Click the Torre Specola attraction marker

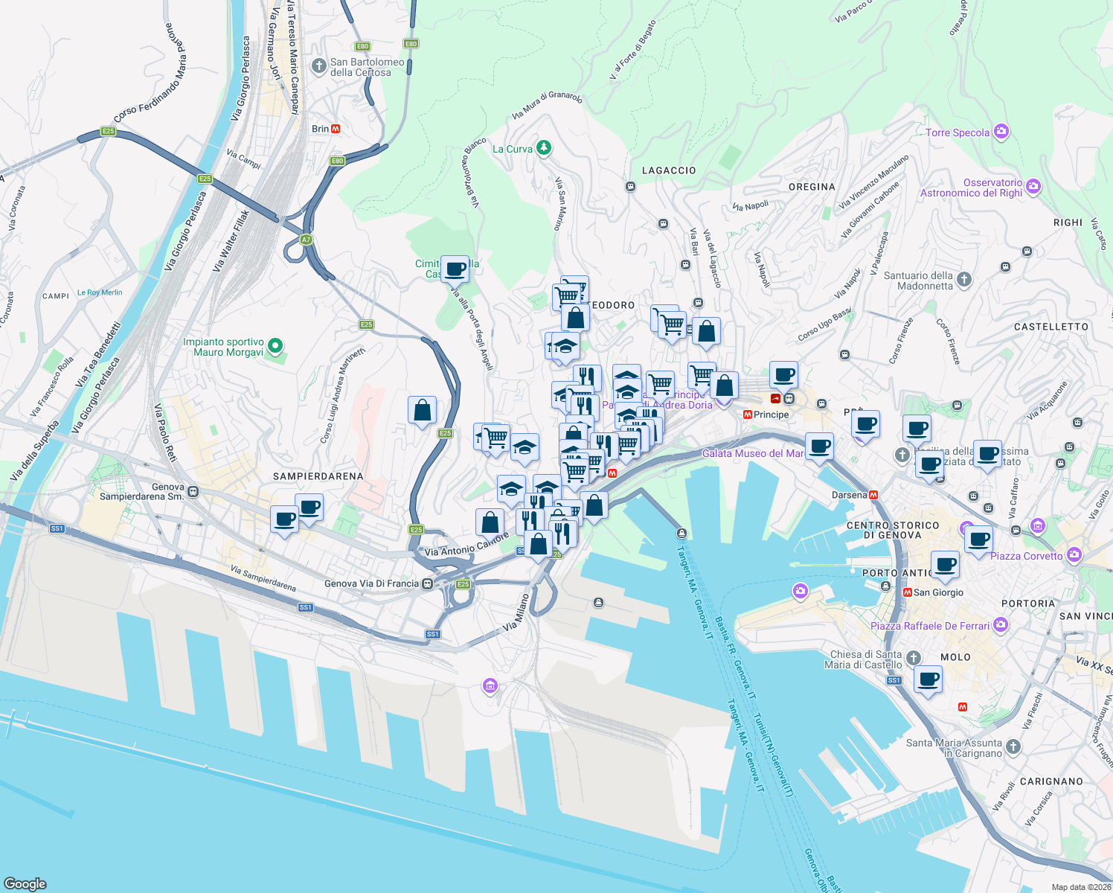pyautogui.click(x=1001, y=131)
